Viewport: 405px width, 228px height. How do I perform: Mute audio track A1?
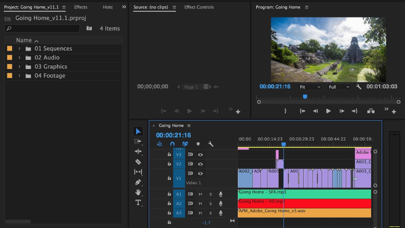coord(200,194)
